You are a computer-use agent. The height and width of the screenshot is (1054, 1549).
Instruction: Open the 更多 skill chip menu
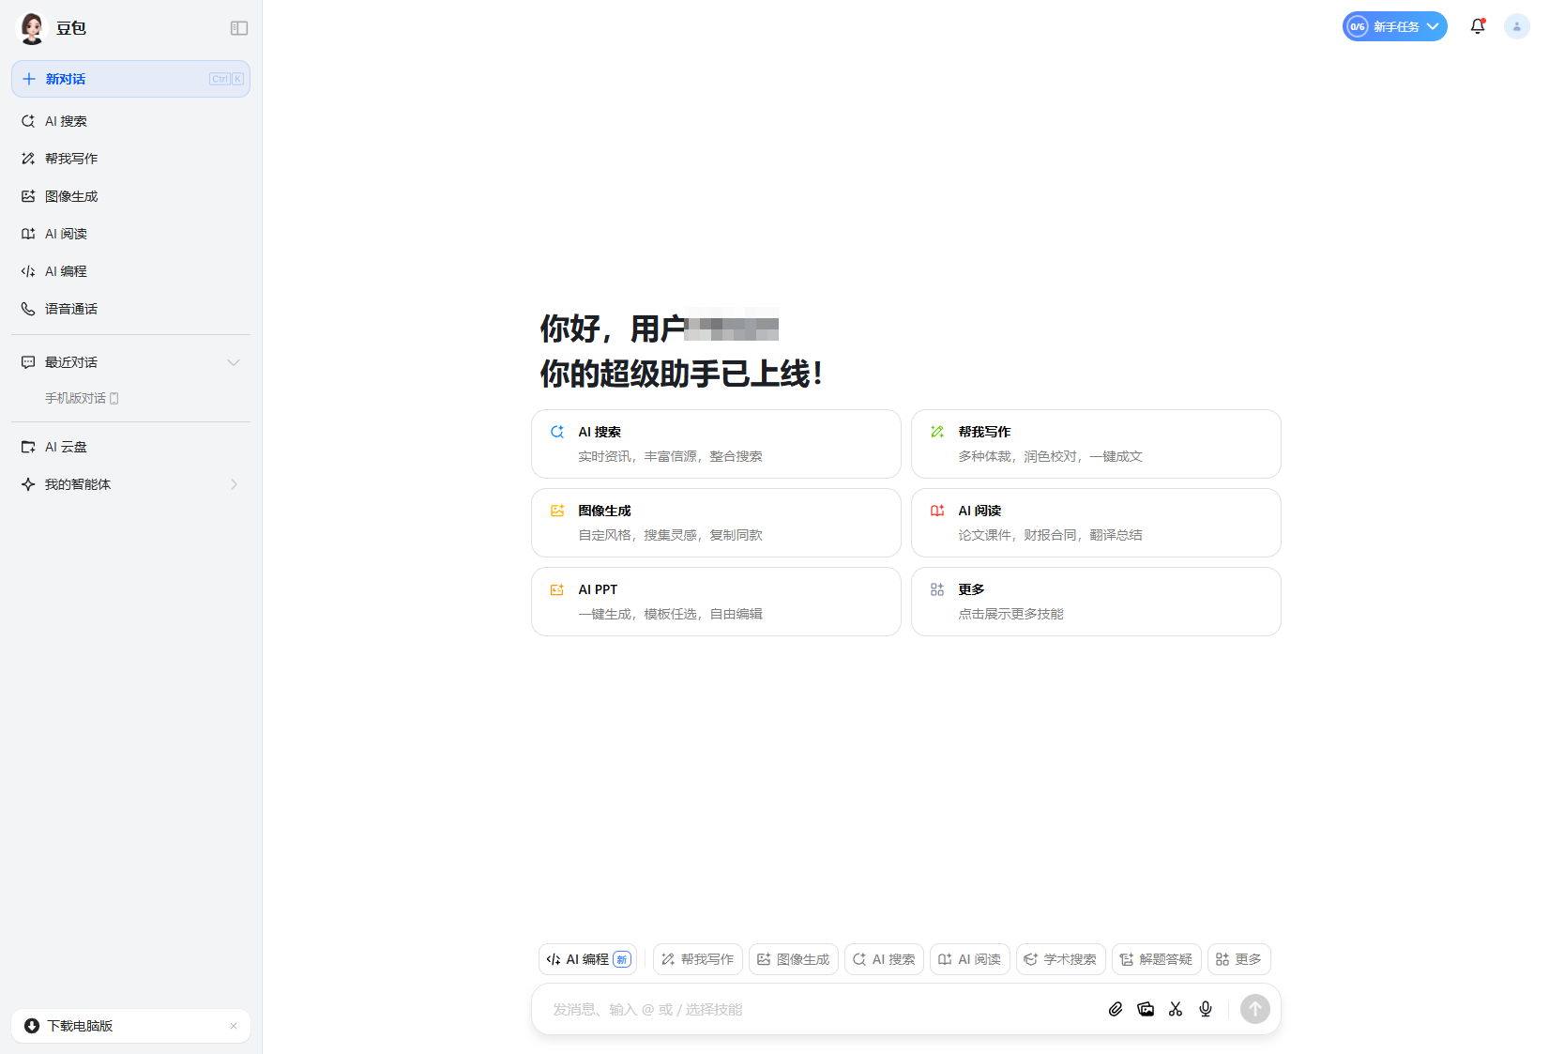(x=1239, y=959)
